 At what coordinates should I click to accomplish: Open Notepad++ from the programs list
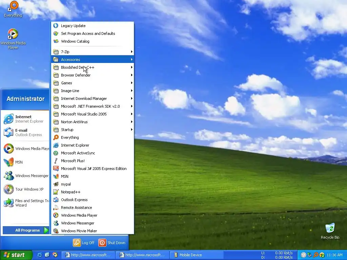click(x=93, y=192)
